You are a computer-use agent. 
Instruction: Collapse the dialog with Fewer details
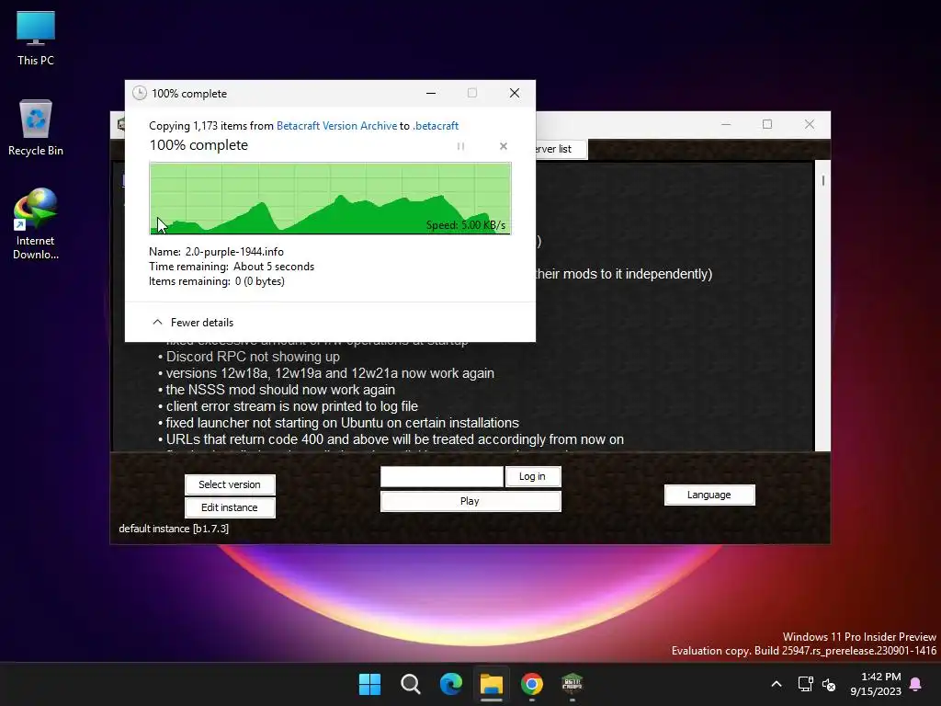[x=193, y=323]
